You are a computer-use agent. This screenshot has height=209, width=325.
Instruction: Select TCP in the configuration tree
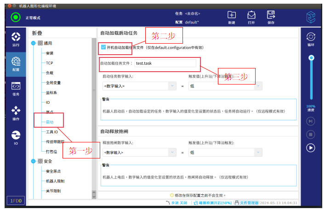click(49, 63)
